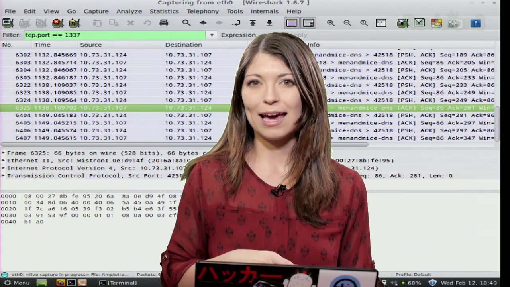Expand the Frame 6325 tree node
Screen dimensions: 510x287
3,153
